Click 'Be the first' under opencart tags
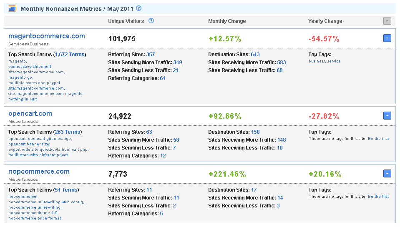The width and height of the screenshot is (400, 227). point(378,139)
